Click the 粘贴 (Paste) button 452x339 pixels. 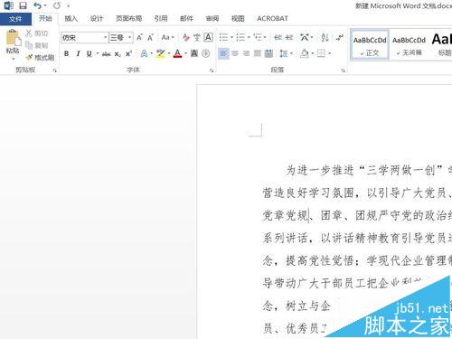(13, 42)
